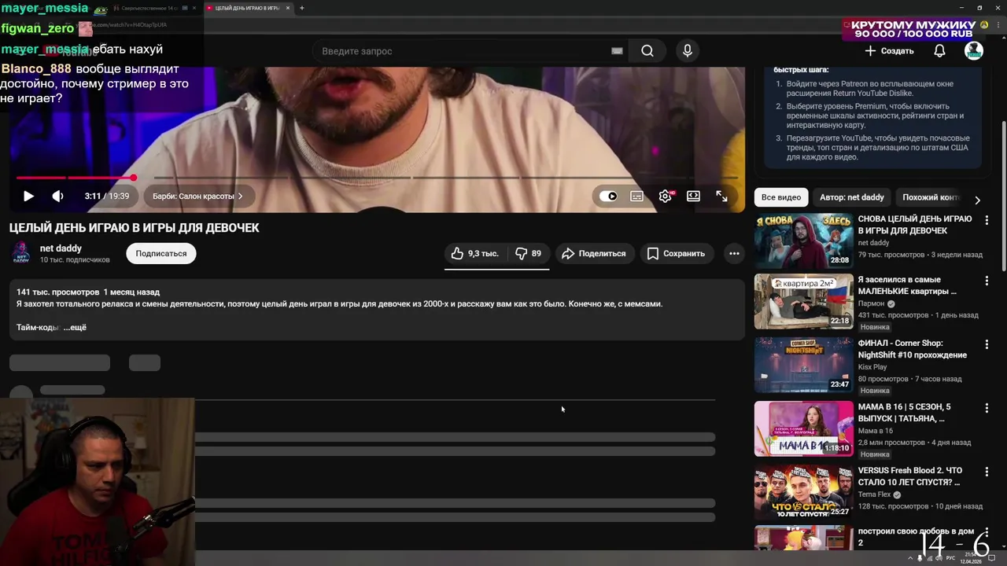Viewport: 1007px width, 566px height.
Task: Click the Поделиться share button
Action: coord(594,253)
